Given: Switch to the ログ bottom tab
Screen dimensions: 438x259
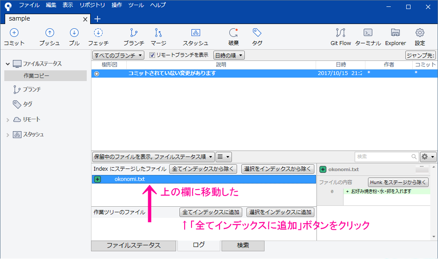Looking at the screenshot, I should [x=199, y=245].
